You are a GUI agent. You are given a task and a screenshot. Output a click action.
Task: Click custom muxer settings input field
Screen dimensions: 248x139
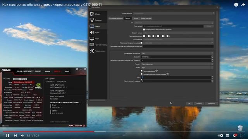point(178,46)
